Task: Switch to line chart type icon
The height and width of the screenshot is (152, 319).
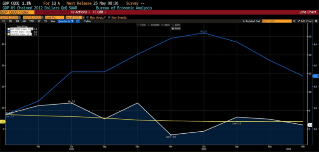Action: pyautogui.click(x=78, y=21)
